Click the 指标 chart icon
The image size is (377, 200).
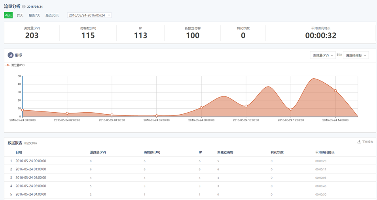tap(11, 55)
